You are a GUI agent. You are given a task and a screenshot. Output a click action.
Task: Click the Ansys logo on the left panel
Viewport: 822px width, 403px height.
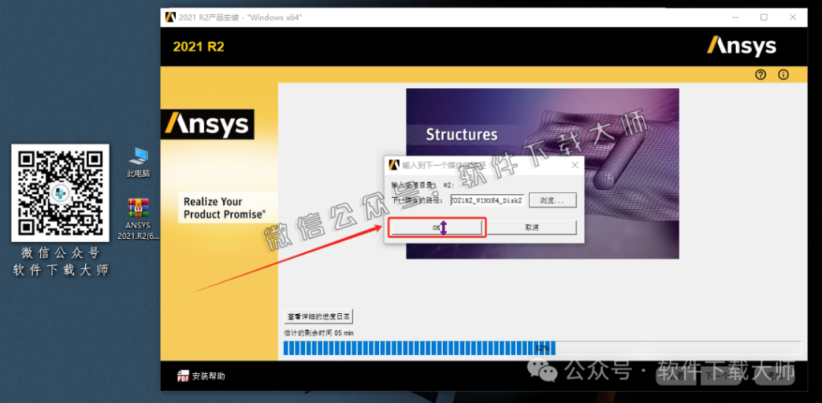point(208,124)
